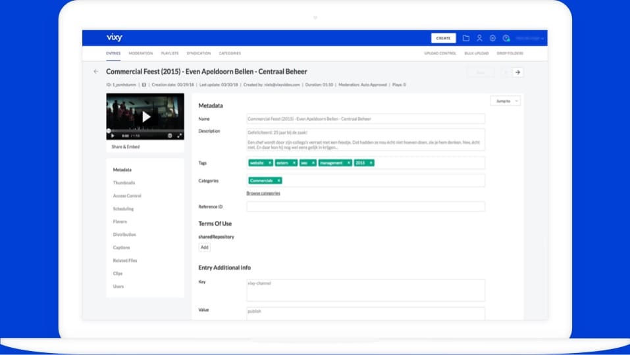Open the account name dropdown in header
This screenshot has height=355, width=630.
coord(529,38)
